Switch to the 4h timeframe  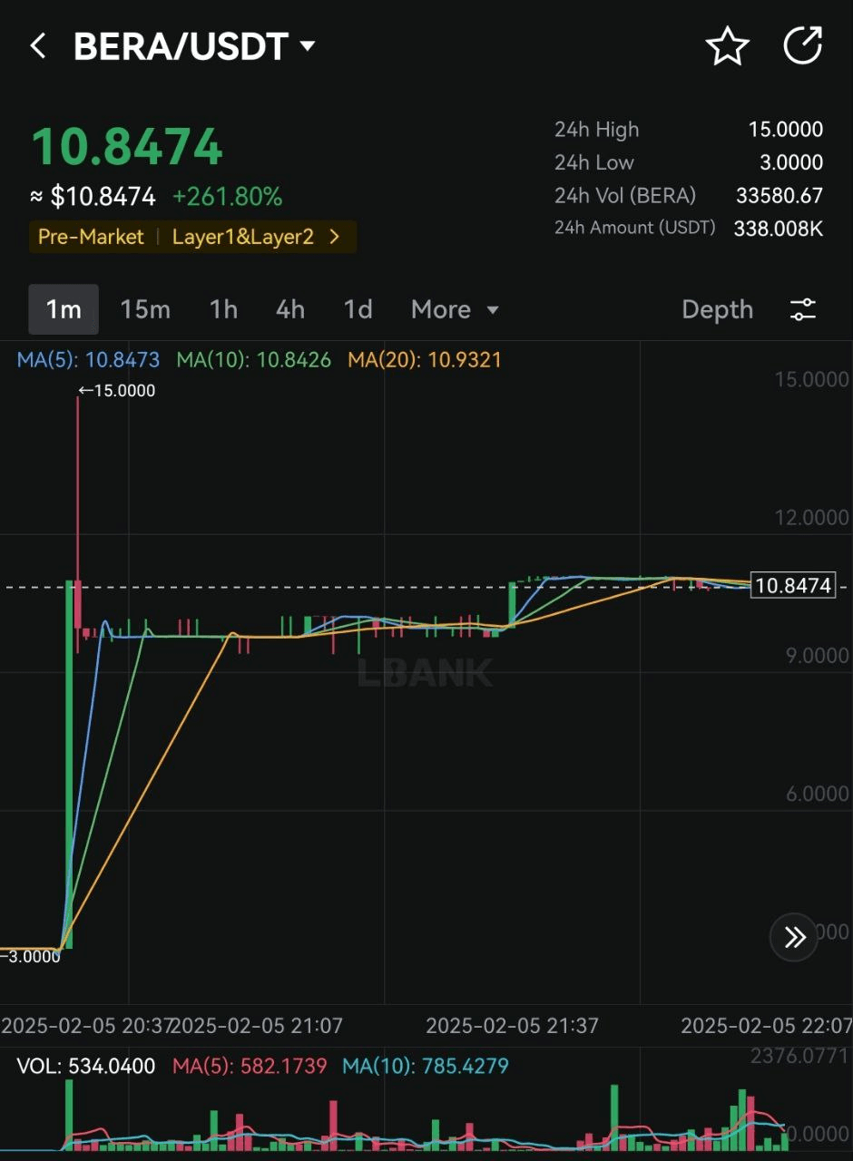point(290,310)
